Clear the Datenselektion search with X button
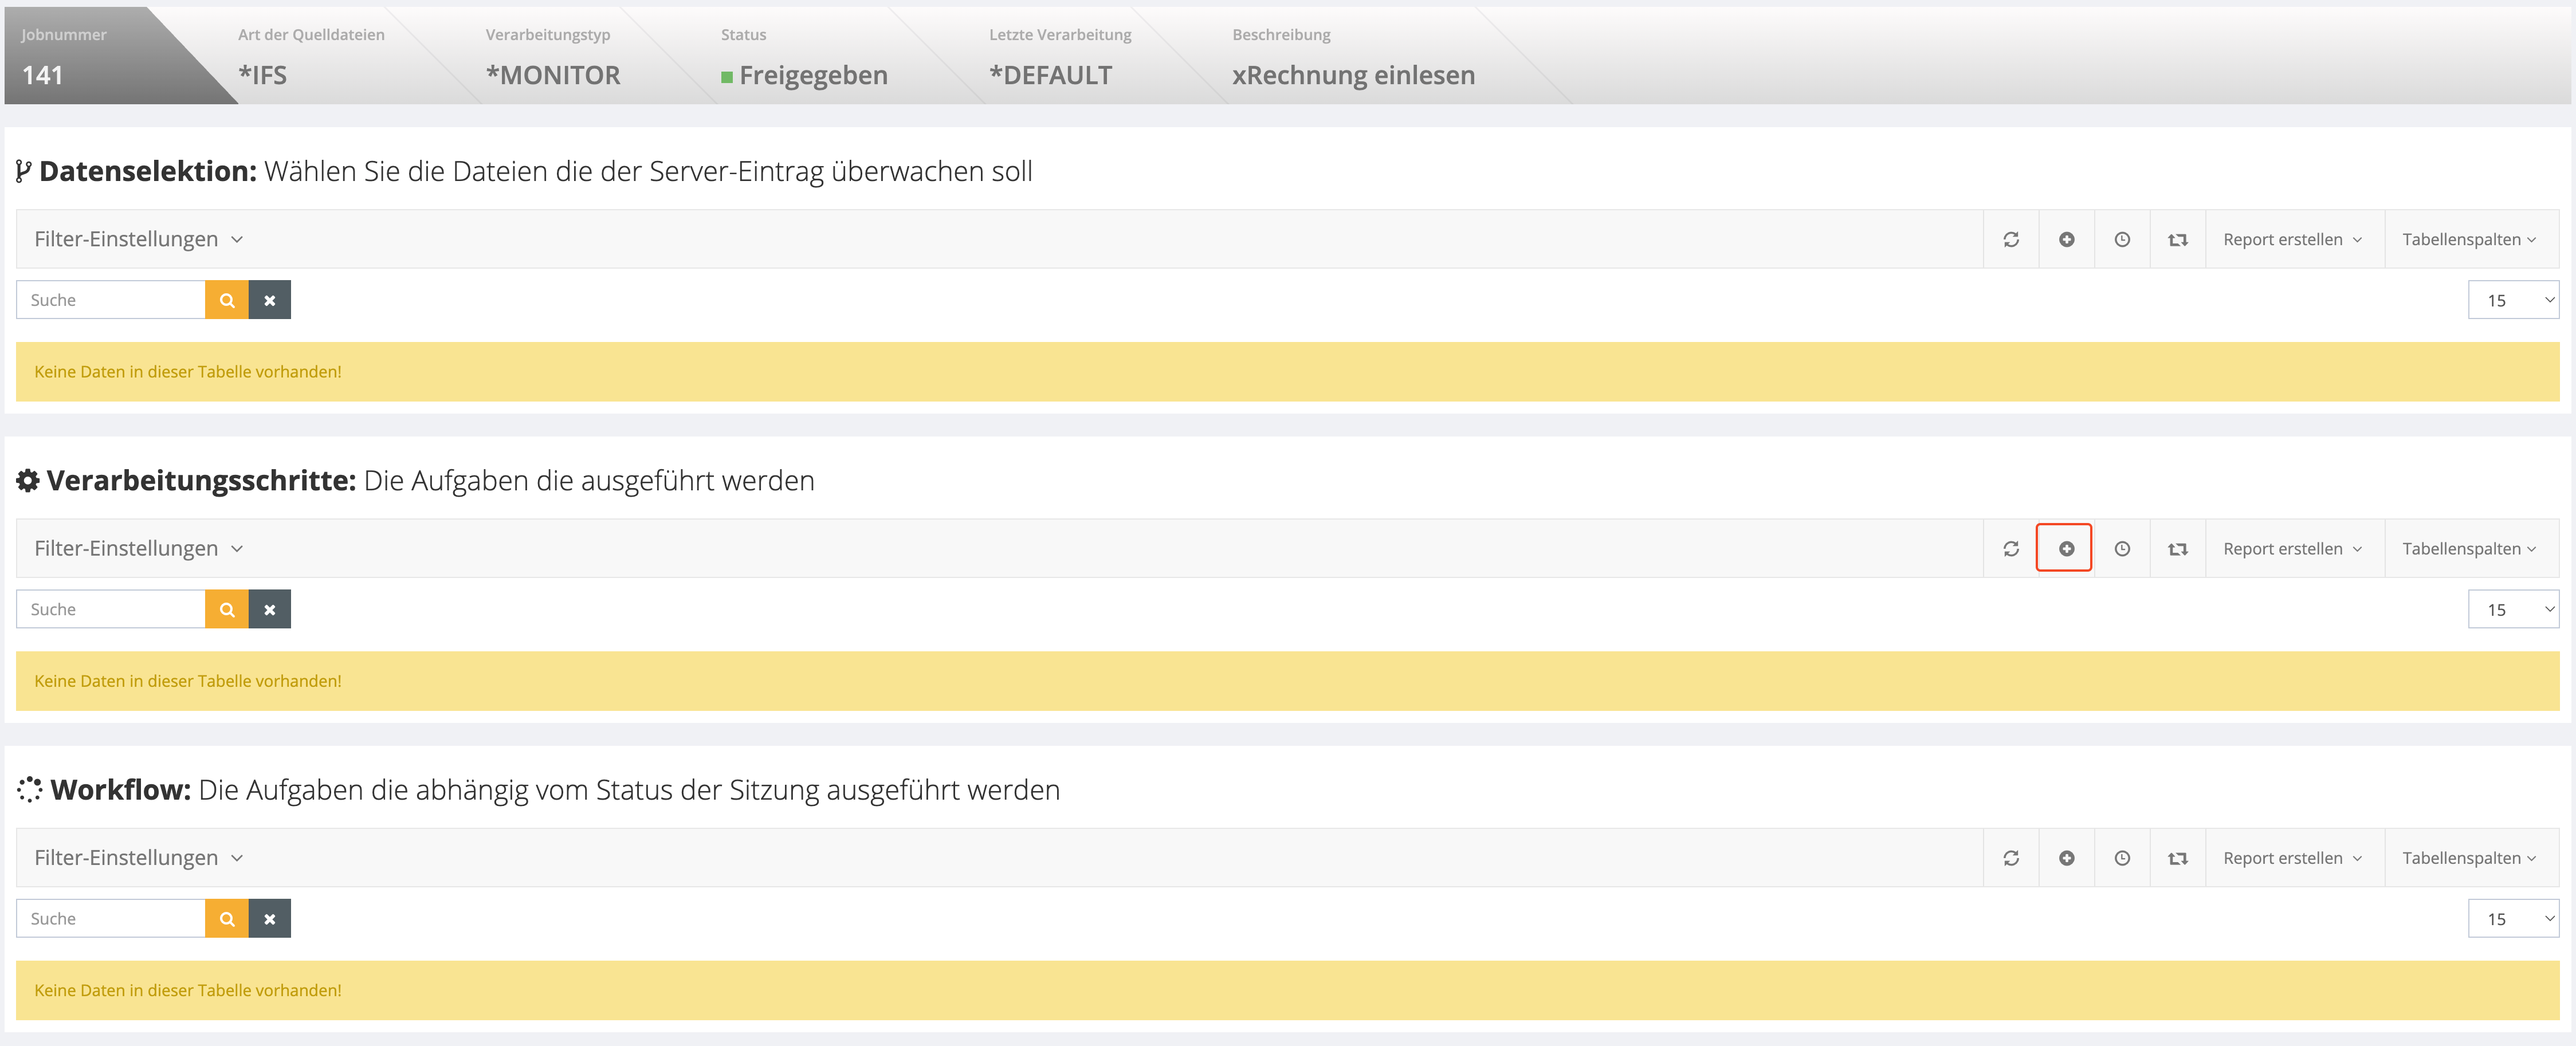 [x=269, y=300]
